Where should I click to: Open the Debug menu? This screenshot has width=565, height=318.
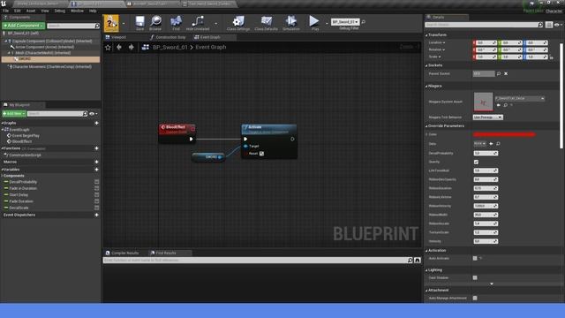pyautogui.click(x=60, y=11)
